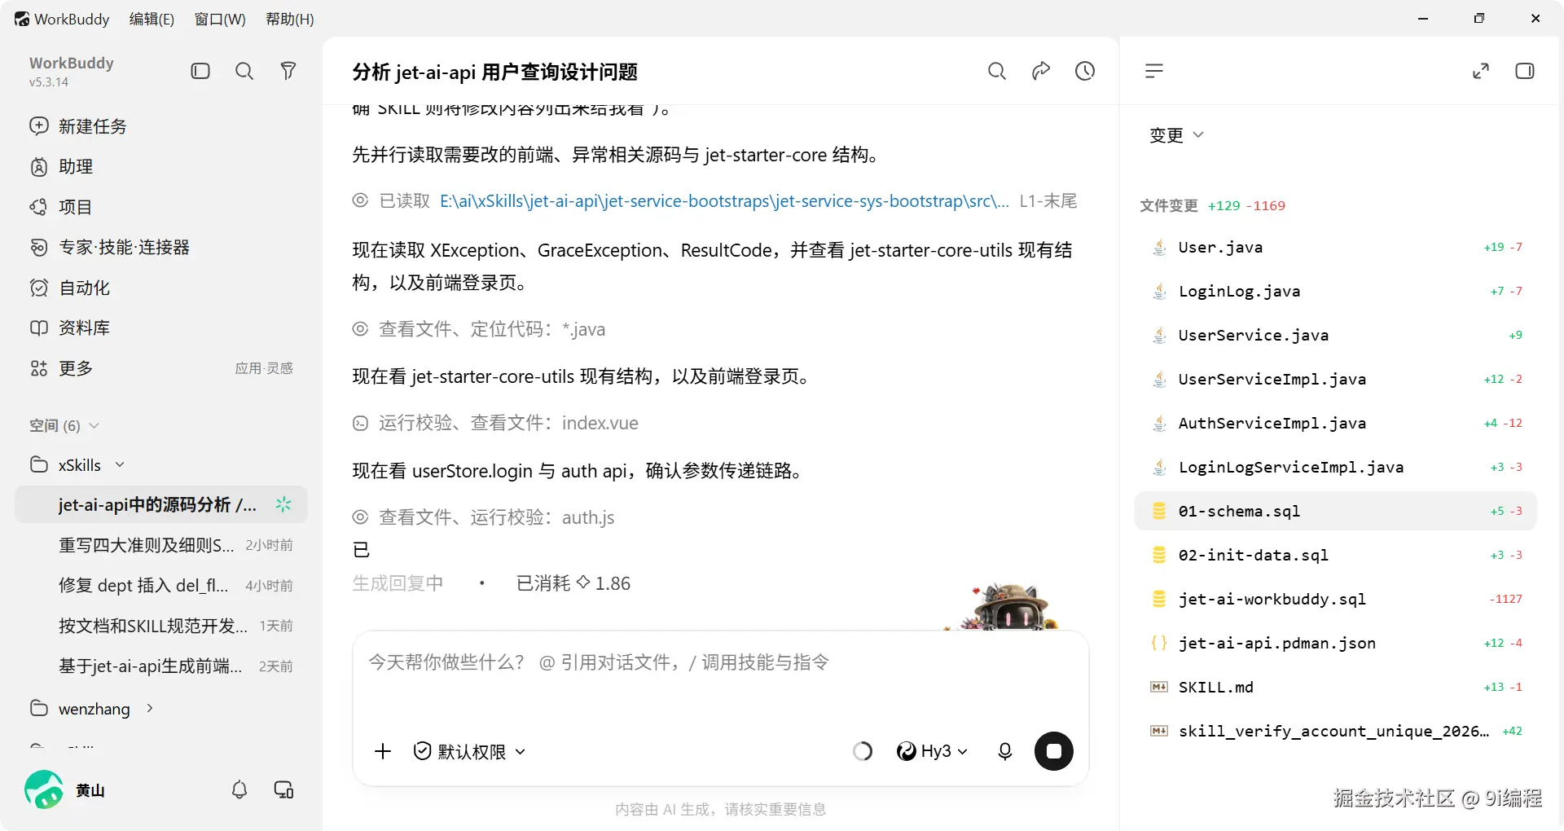Screen dimensions: 1564x831
Task: Open the 资料库 library
Action: [x=161, y=328]
